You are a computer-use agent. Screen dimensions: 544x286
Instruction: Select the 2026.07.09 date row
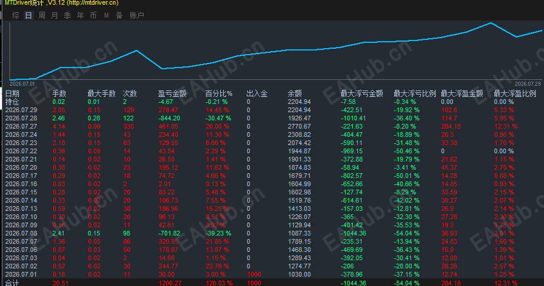point(21,225)
